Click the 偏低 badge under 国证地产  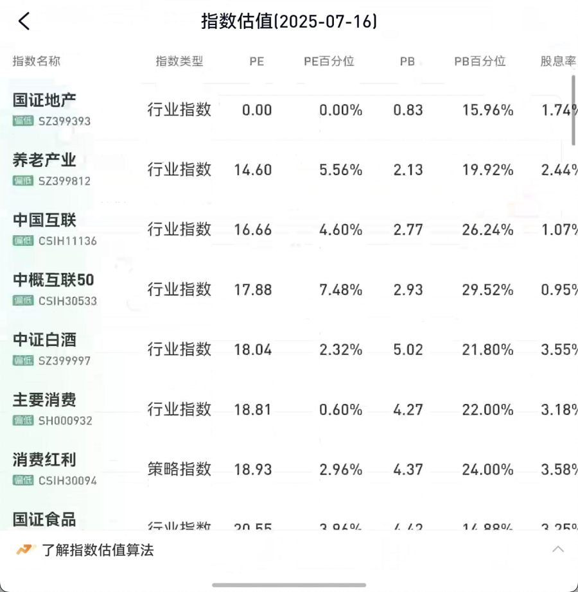tap(23, 121)
